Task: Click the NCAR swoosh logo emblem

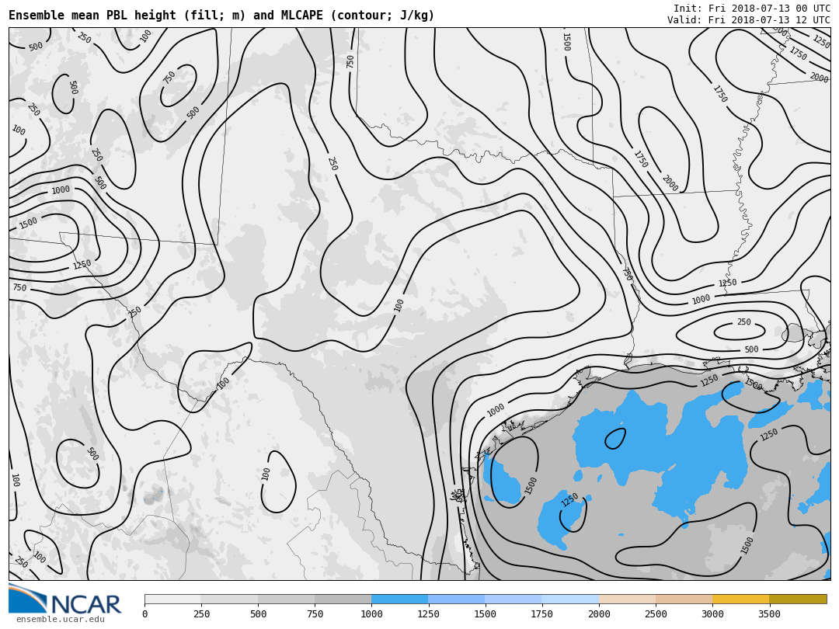Action: 27,598
